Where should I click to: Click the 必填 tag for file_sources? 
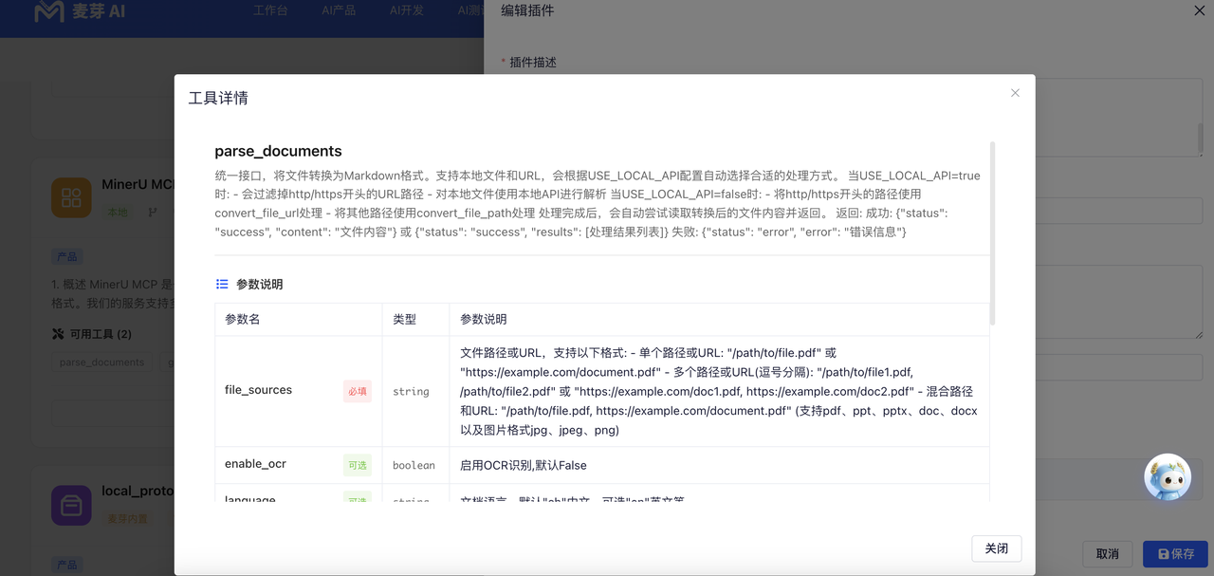358,391
